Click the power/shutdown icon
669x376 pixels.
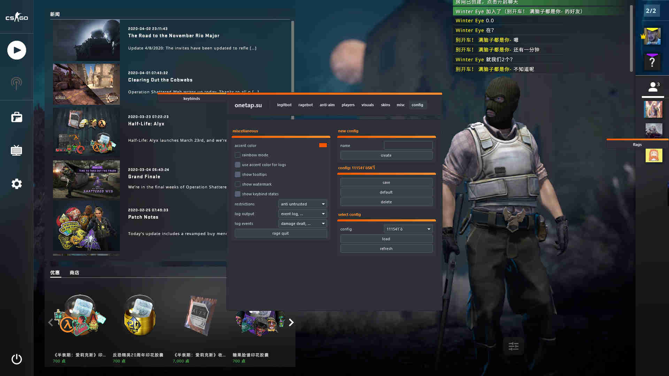pos(16,359)
